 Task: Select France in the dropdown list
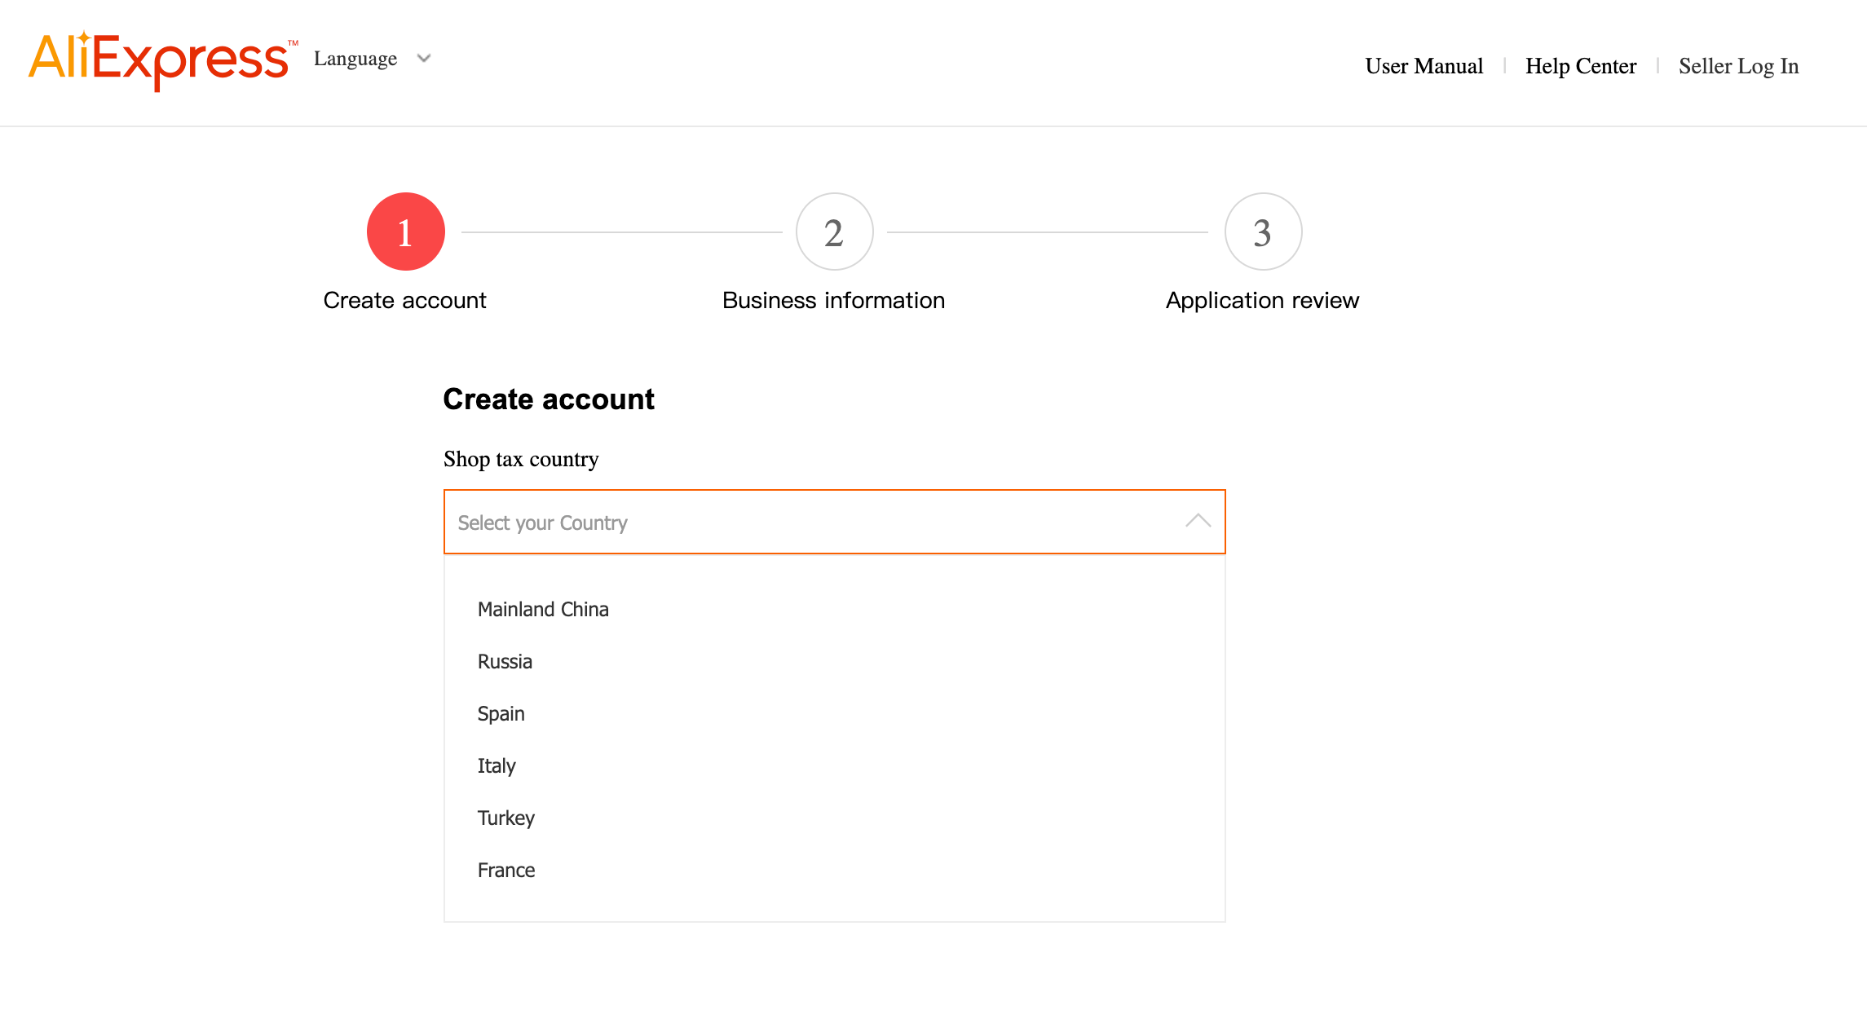pos(834,871)
